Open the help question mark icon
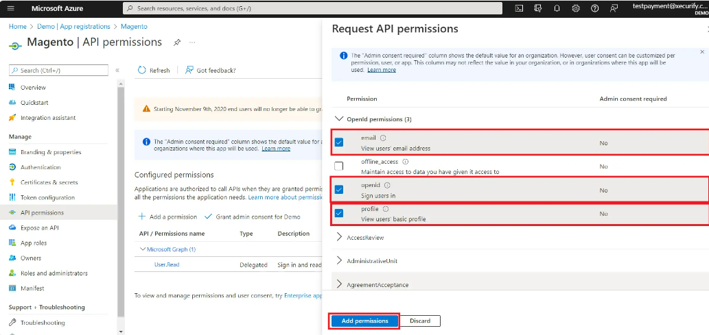 click(594, 8)
